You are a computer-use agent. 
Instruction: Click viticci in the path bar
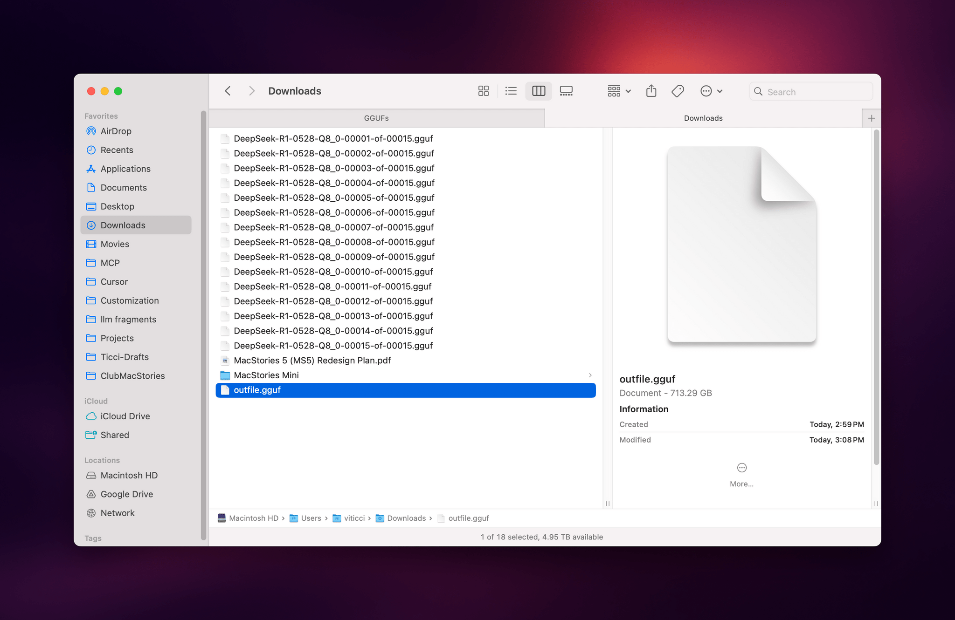pyautogui.click(x=349, y=518)
